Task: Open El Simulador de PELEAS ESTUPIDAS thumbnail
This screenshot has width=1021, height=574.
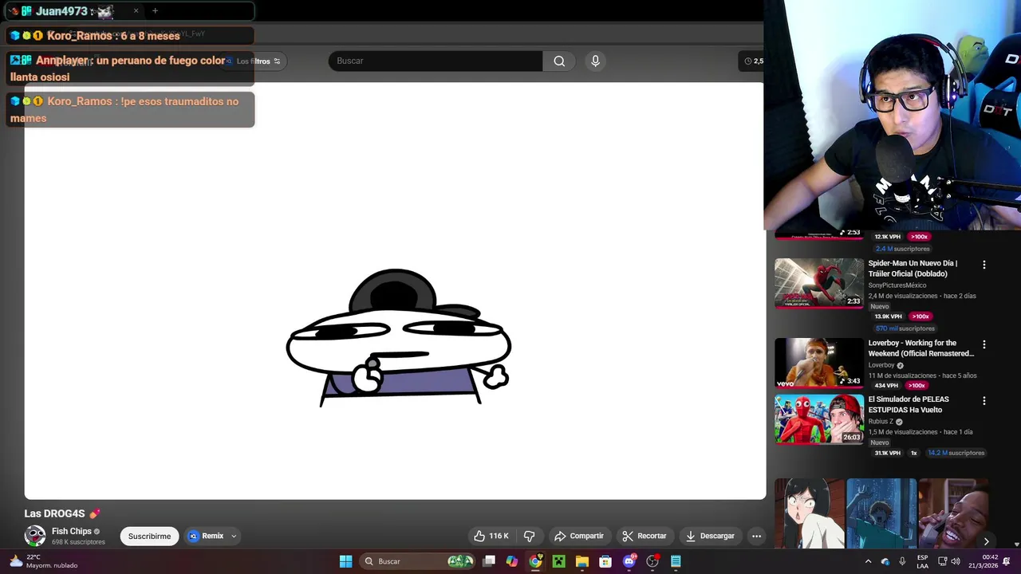Action: (x=819, y=419)
